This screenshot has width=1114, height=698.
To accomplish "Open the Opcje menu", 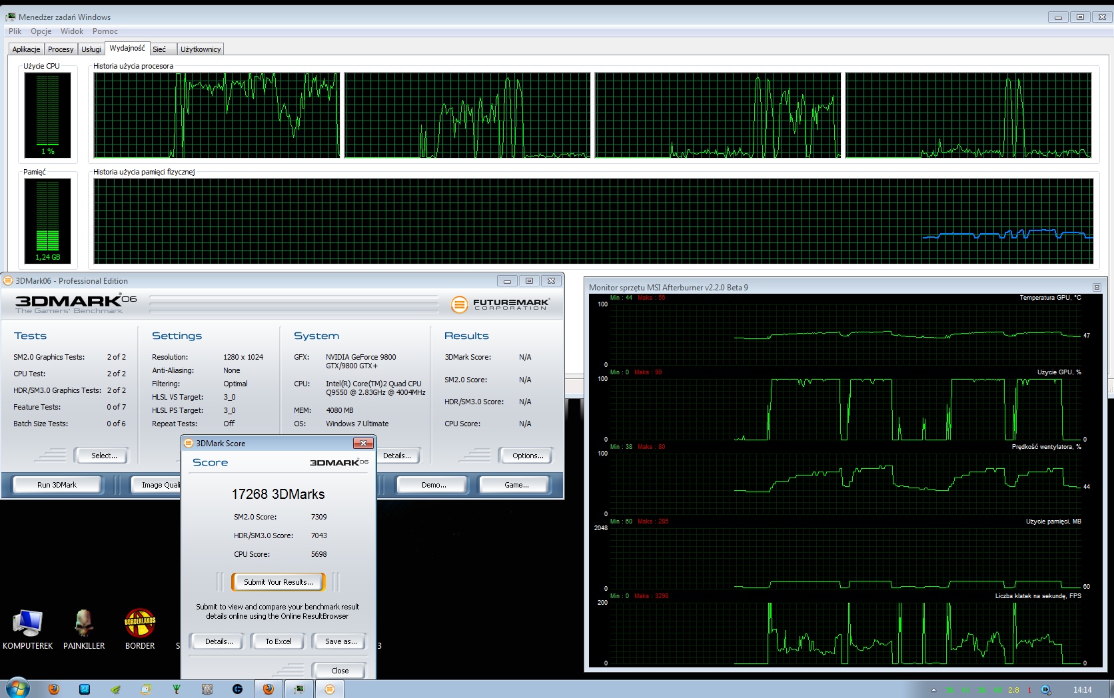I will click(41, 31).
